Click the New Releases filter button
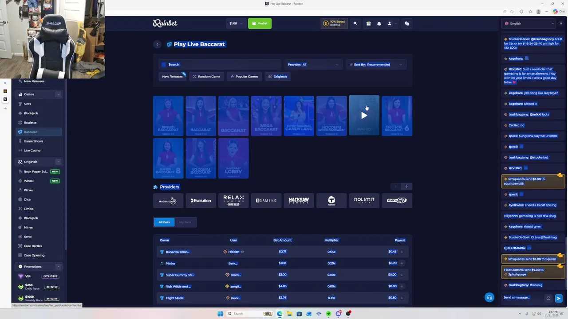 click(172, 77)
